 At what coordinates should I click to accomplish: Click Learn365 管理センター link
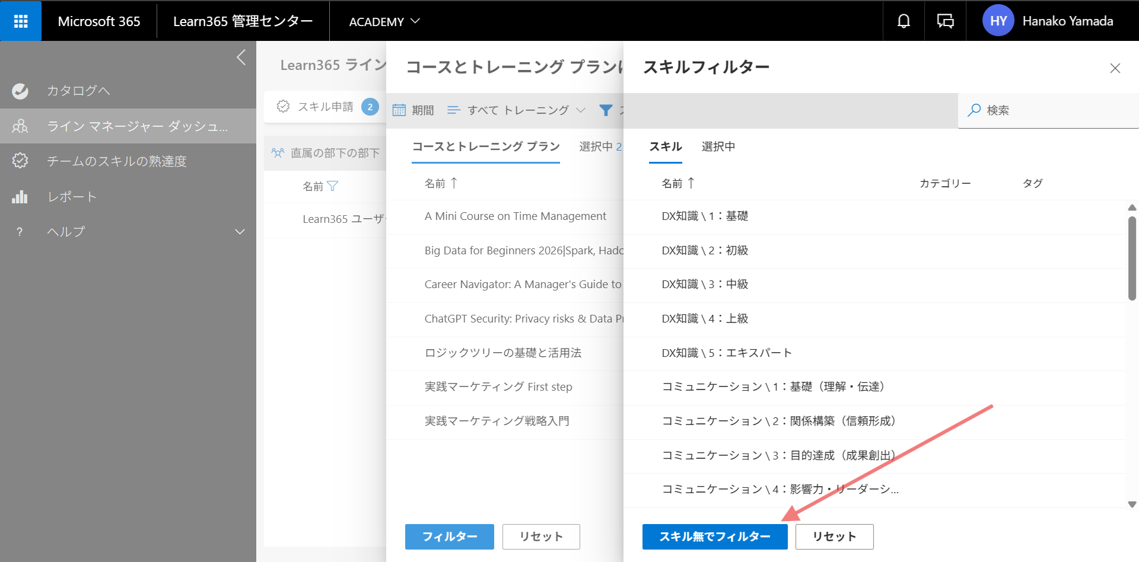point(243,21)
